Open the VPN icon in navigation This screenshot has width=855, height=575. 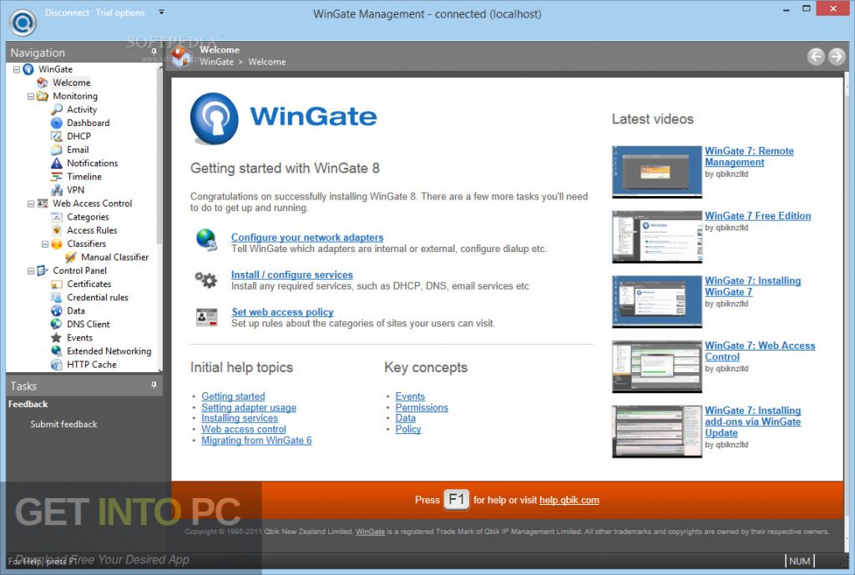tap(56, 190)
